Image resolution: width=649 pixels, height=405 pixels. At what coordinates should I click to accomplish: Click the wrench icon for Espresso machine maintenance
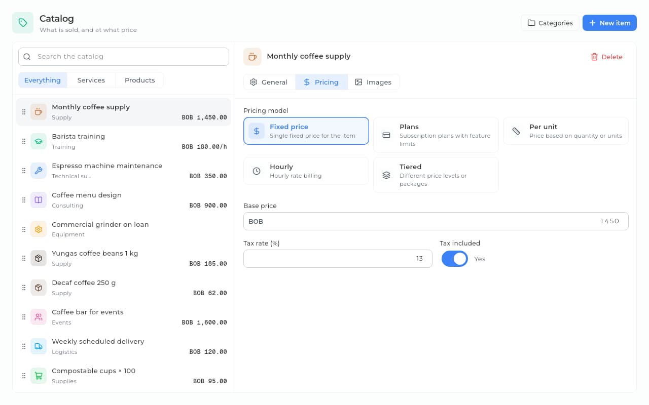pyautogui.click(x=39, y=171)
